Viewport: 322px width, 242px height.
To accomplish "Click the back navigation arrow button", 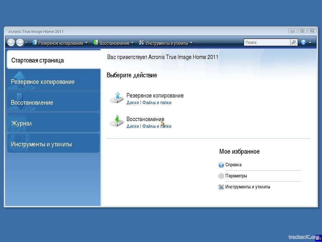I will 11,42.
